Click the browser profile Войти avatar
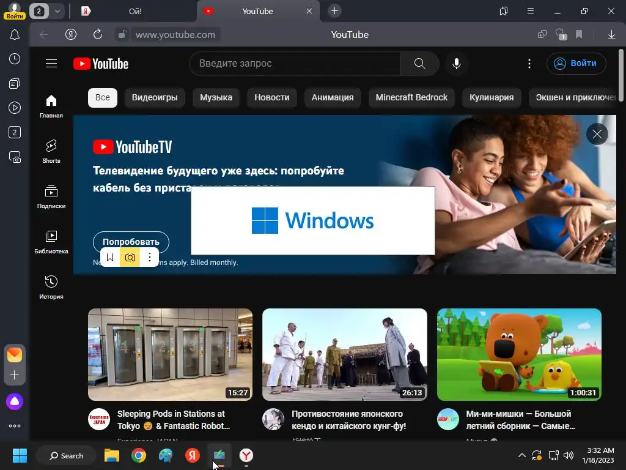The image size is (626, 470). tap(15, 11)
